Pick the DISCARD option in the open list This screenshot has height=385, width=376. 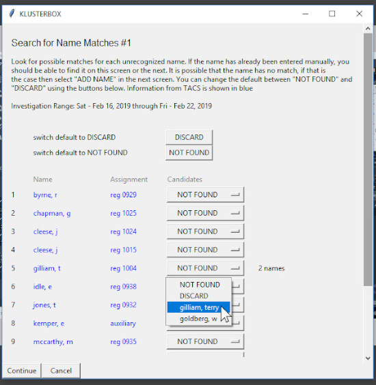[199, 296]
